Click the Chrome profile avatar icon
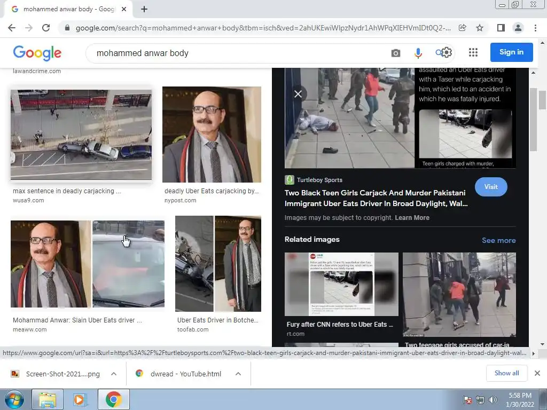Screen dimensions: 547x410 [x=518, y=28]
